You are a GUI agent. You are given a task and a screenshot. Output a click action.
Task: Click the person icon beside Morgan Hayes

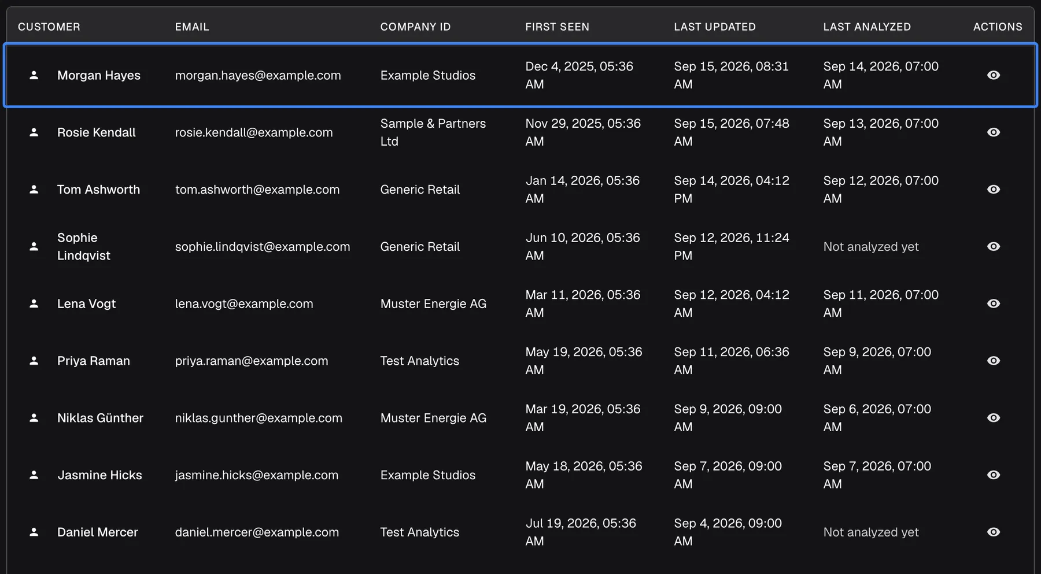point(34,75)
